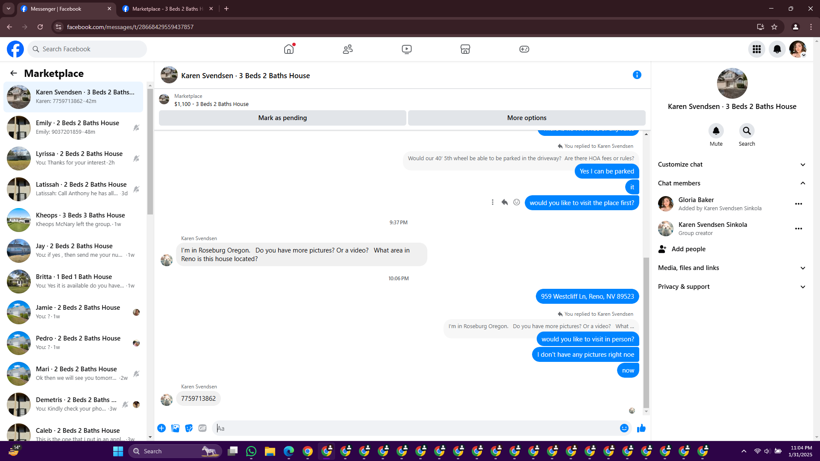Click the Facebook logo
This screenshot has height=461, width=820.
(15, 49)
